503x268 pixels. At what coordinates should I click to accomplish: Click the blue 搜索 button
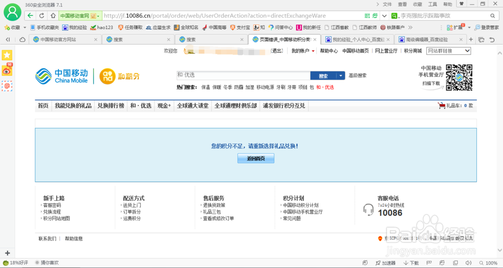(323, 76)
